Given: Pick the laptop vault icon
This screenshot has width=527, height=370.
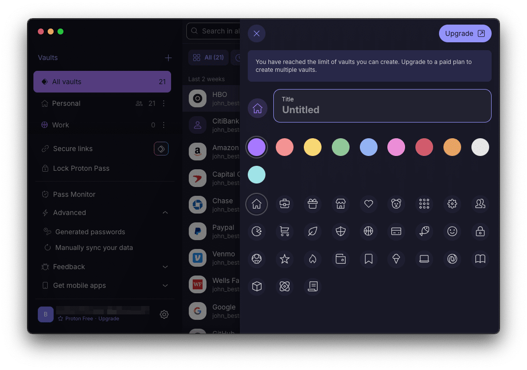Looking at the screenshot, I should (424, 259).
